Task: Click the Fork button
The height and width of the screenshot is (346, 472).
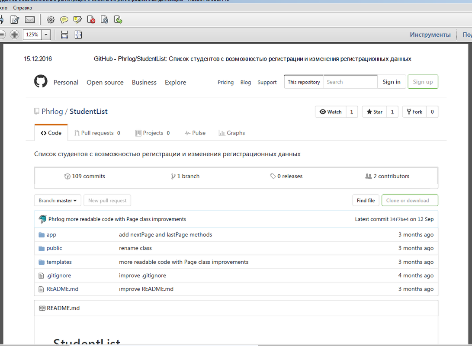Action: point(414,112)
